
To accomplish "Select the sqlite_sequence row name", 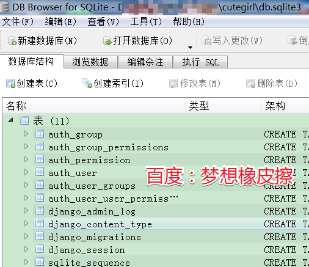I will [x=89, y=263].
